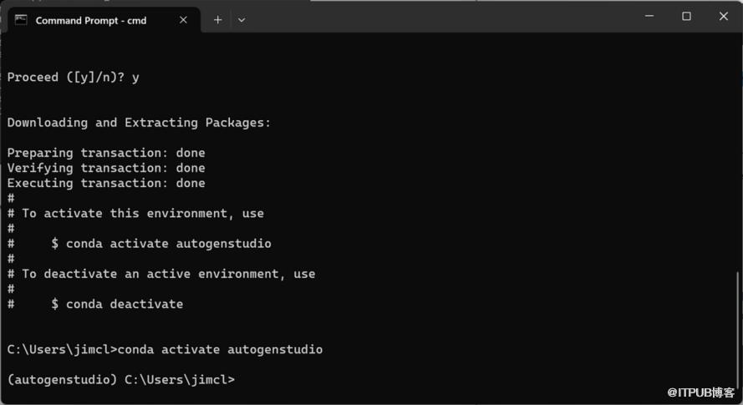
Task: Click the Preparing transaction: done line
Action: [x=106, y=153]
